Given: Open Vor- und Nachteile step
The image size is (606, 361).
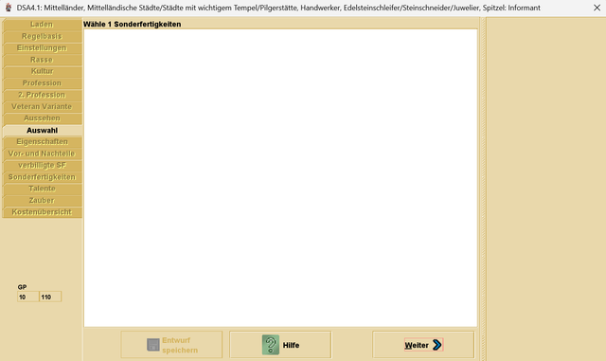Looking at the screenshot, I should coord(42,153).
